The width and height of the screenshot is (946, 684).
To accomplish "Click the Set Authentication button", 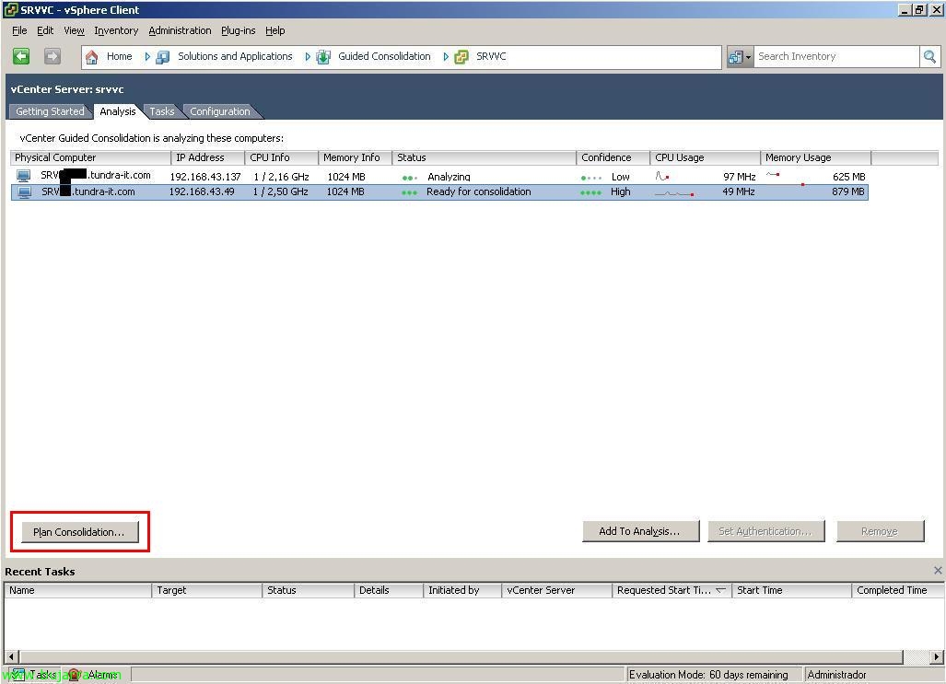I will [x=765, y=531].
